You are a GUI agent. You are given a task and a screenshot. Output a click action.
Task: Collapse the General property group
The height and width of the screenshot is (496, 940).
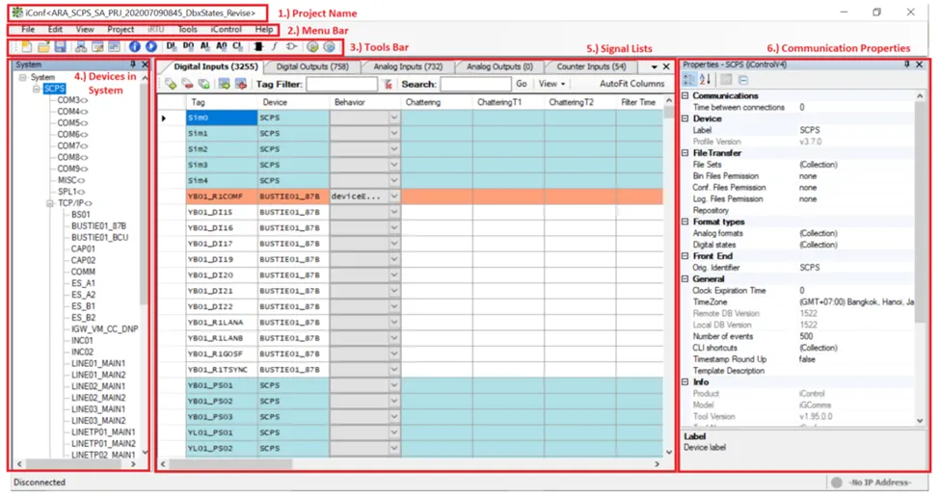click(685, 279)
